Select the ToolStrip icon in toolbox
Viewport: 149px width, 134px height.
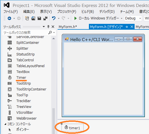(10, 84)
